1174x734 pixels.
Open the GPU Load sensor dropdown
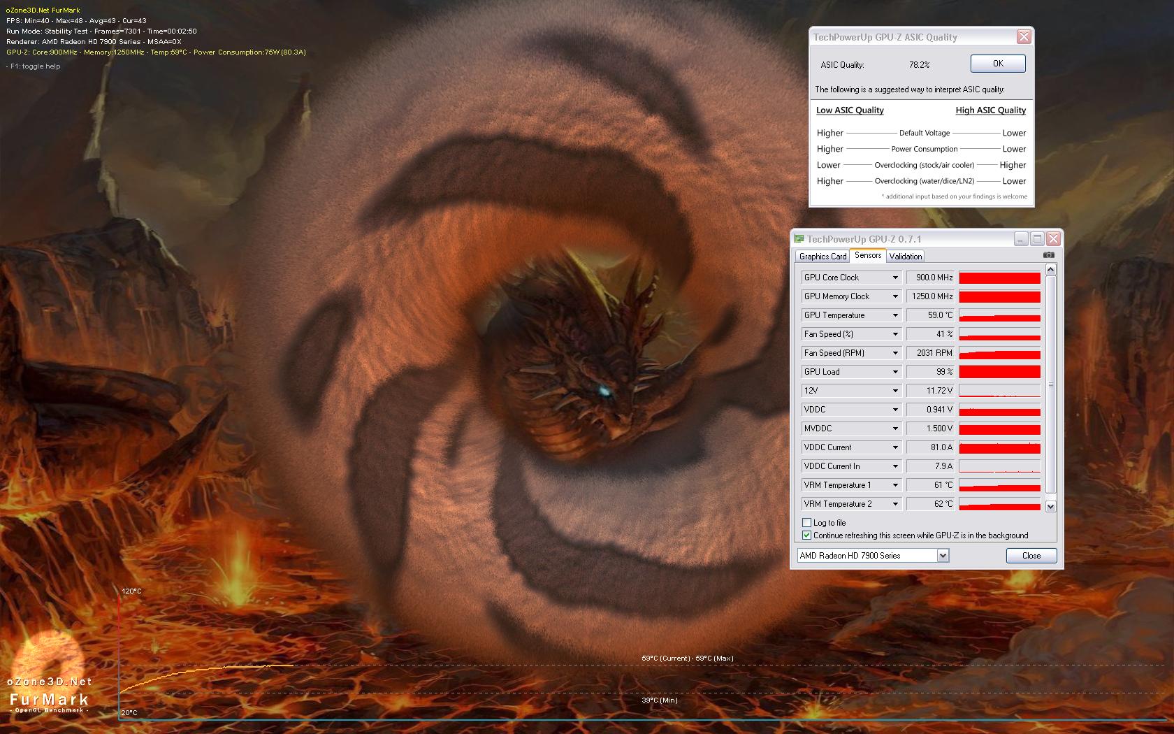pos(895,372)
